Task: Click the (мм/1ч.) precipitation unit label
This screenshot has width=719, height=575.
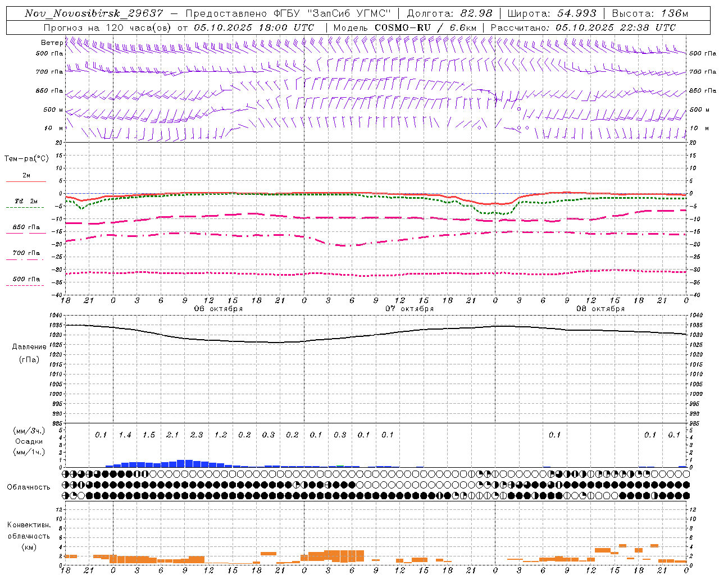Action: (29, 452)
